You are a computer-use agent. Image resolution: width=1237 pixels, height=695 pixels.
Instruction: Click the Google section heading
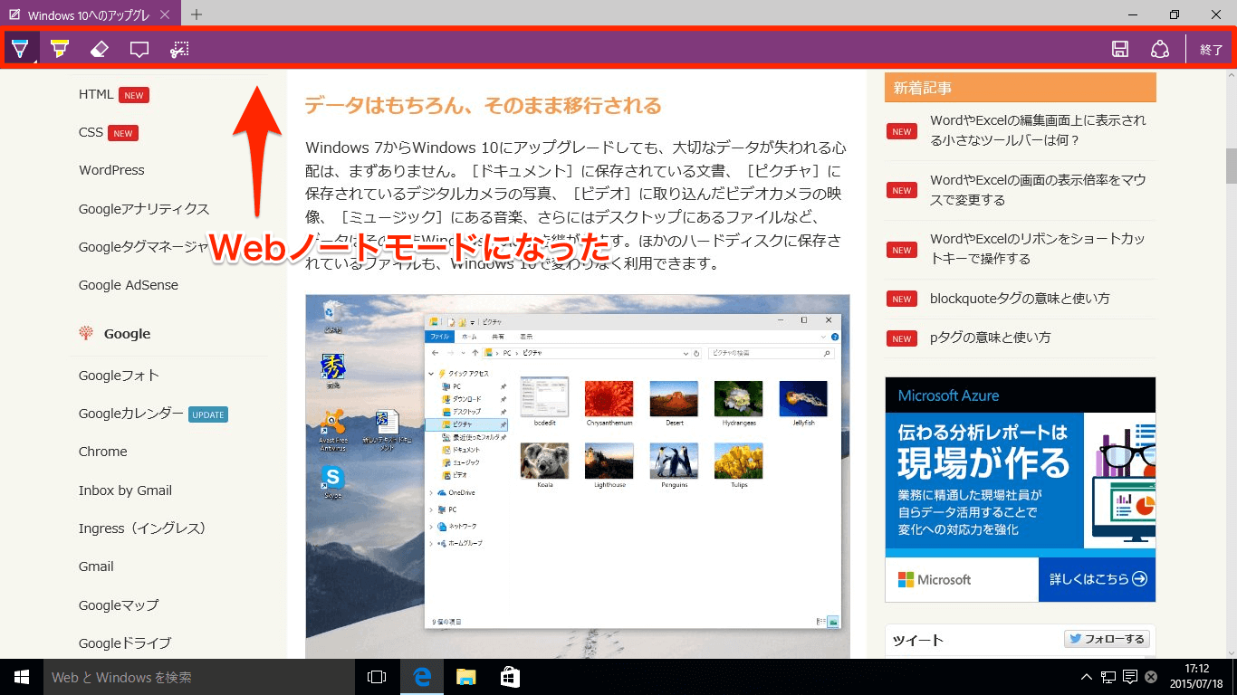click(x=127, y=334)
